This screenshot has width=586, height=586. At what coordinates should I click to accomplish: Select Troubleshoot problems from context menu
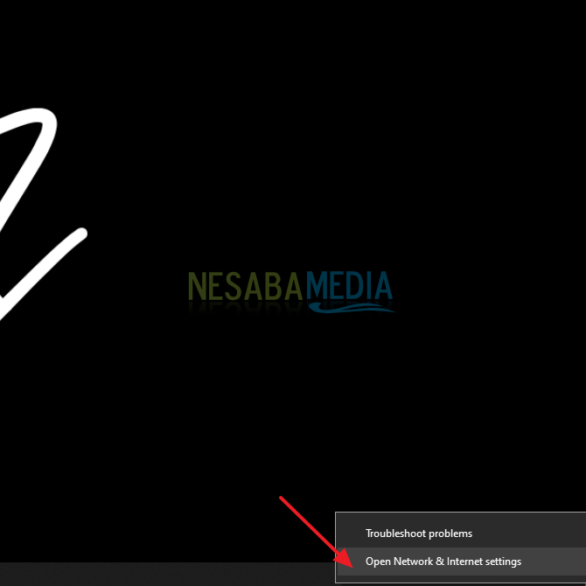461,534
